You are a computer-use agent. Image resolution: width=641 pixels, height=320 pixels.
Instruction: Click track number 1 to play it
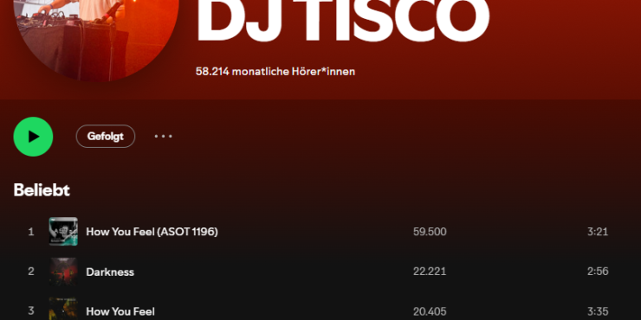(x=31, y=232)
